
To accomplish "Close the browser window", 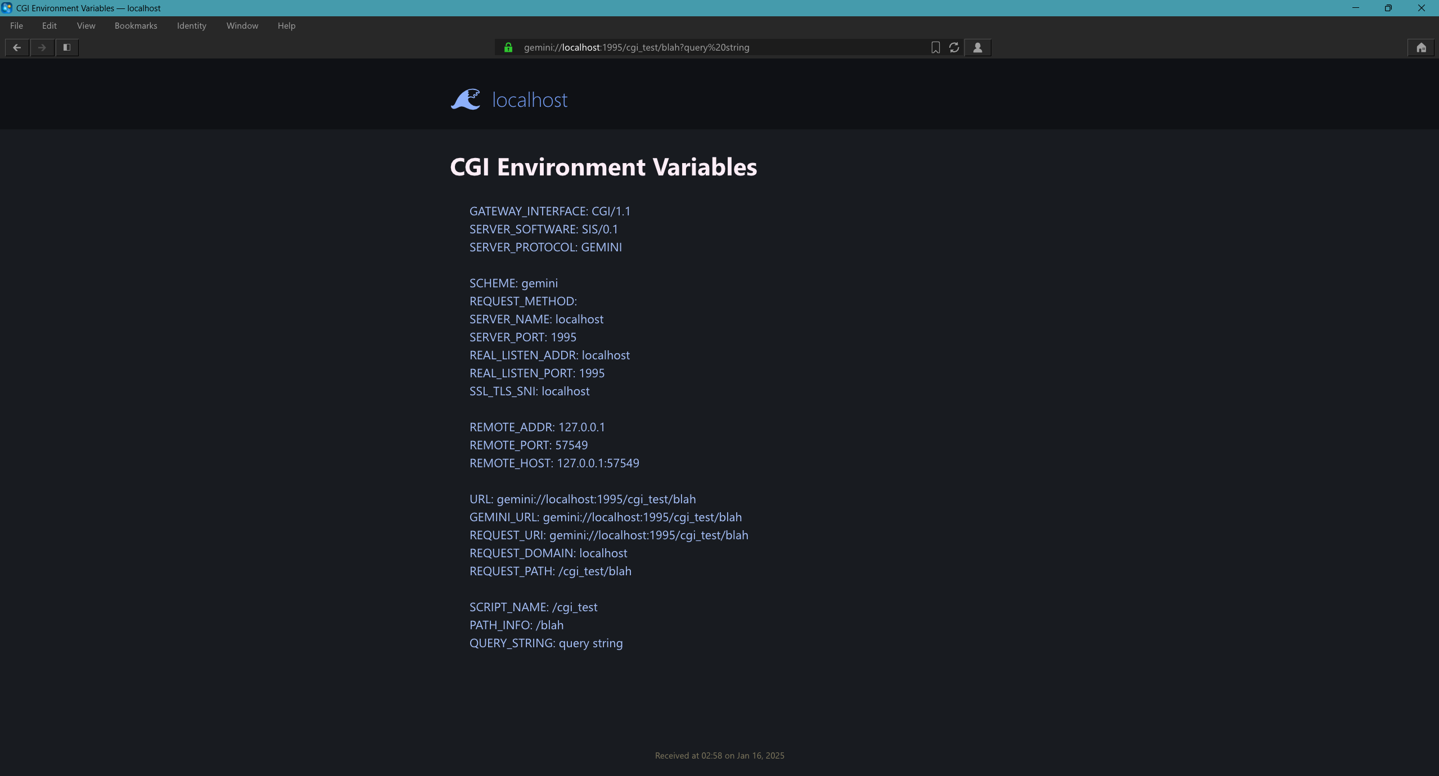I will pos(1422,8).
